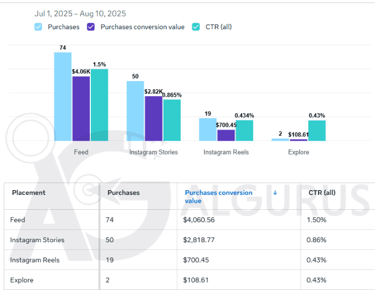Screen dimensions: 375x290
Task: Sort by the Purchases conversion value header
Action: (x=218, y=197)
